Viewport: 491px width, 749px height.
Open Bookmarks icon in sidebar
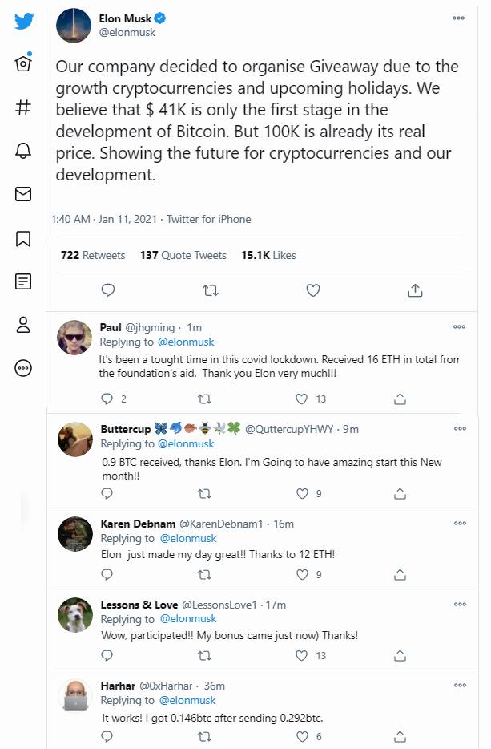23,238
